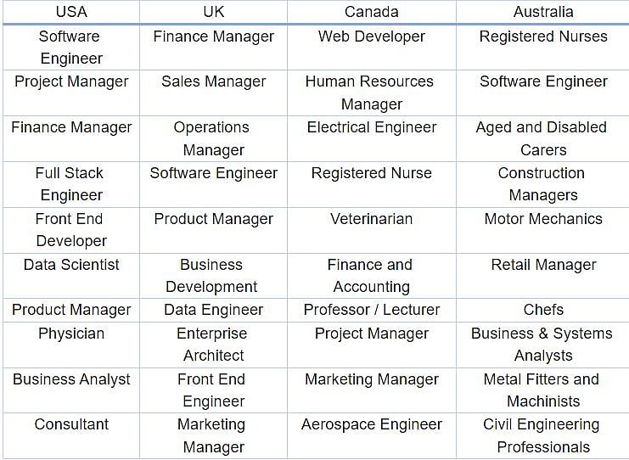Click the Sales Manager cell

tap(213, 81)
